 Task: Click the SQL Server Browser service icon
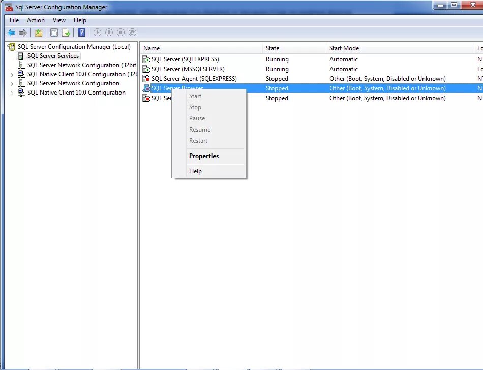pyautogui.click(x=146, y=88)
